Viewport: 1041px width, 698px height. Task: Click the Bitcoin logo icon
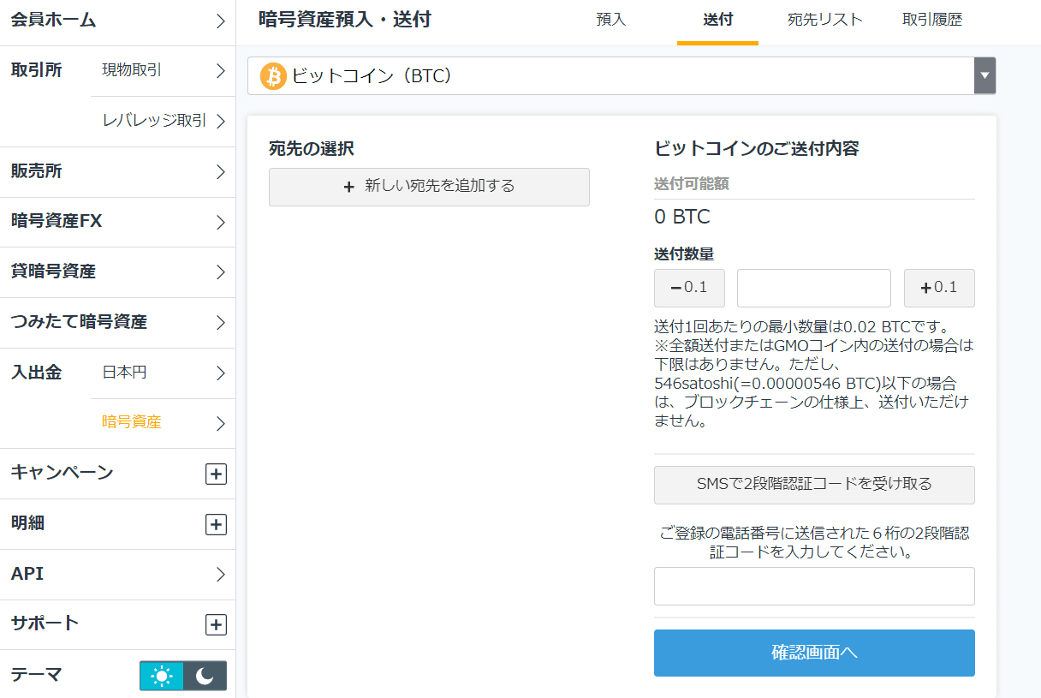273,76
